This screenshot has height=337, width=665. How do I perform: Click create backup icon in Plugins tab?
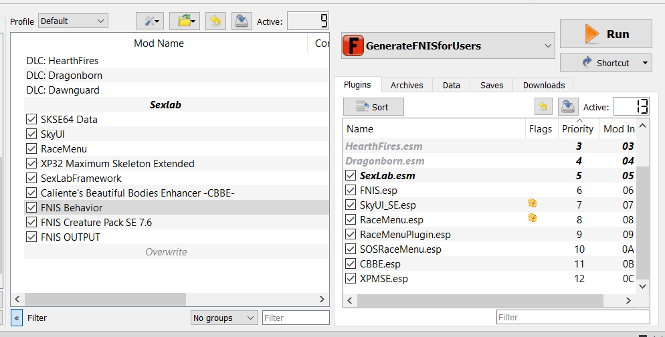tap(568, 107)
